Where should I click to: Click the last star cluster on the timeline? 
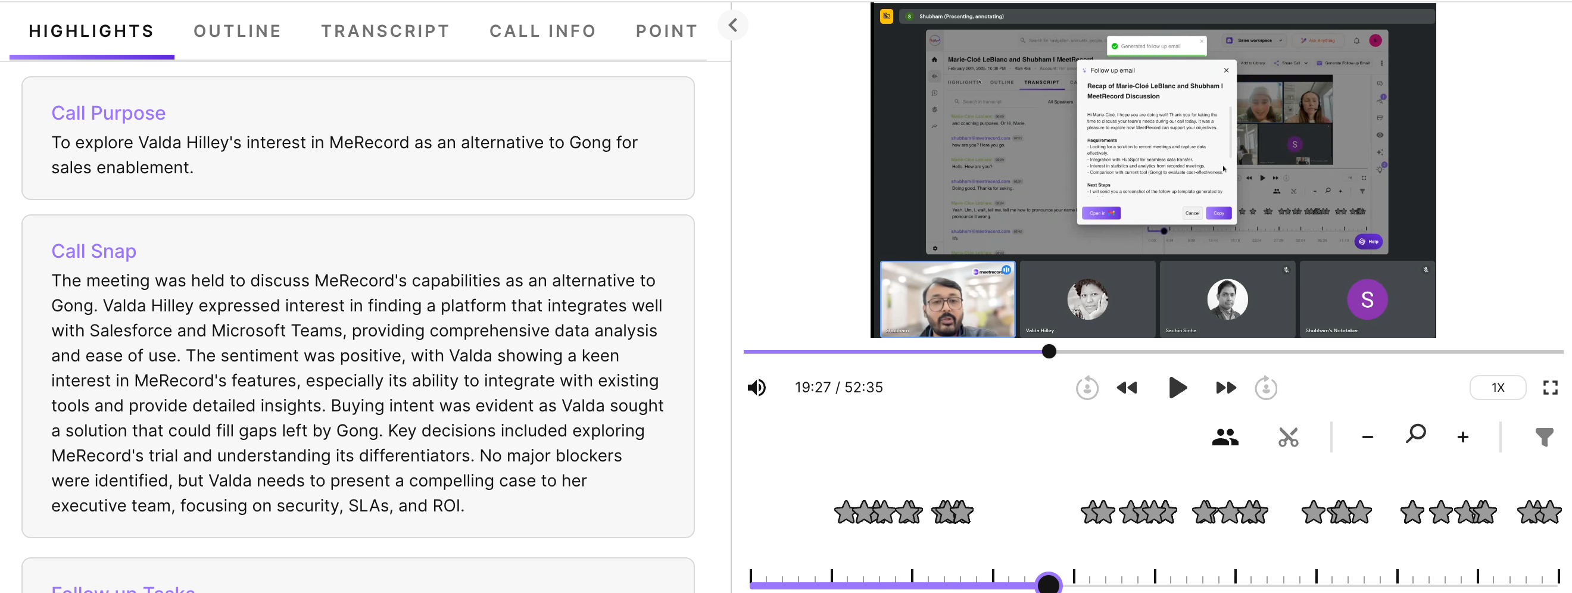1539,512
